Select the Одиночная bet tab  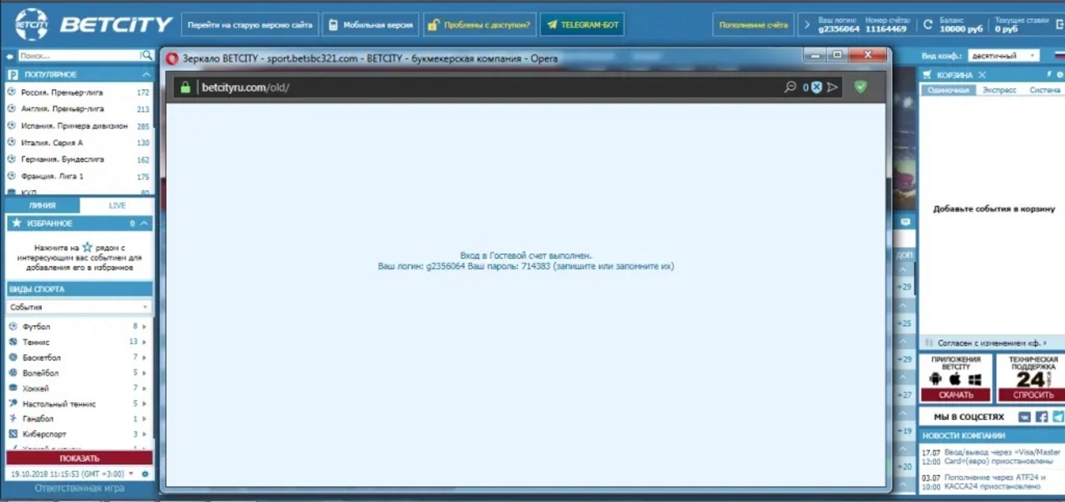pos(948,90)
